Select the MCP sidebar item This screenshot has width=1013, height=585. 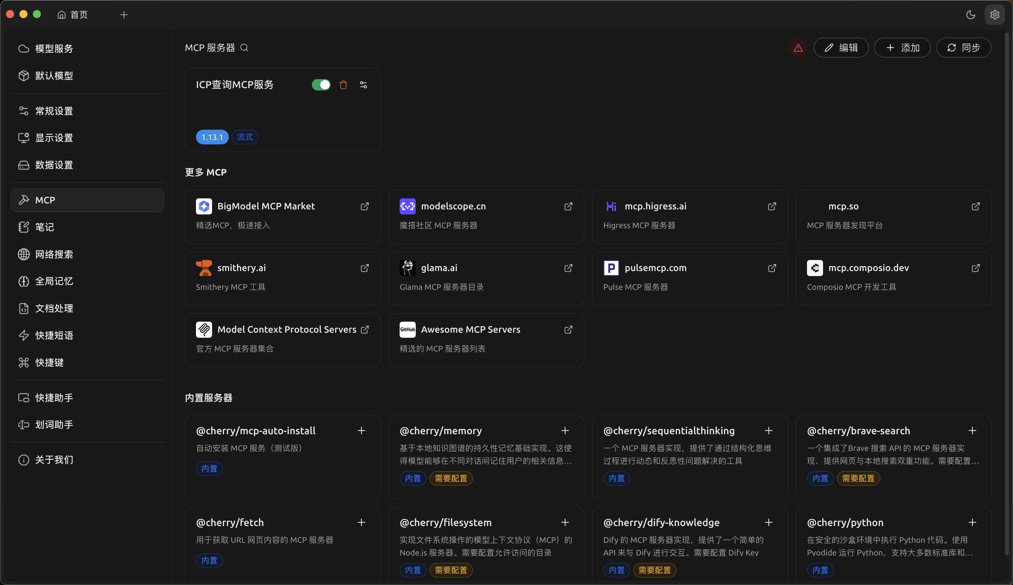pyautogui.click(x=87, y=200)
